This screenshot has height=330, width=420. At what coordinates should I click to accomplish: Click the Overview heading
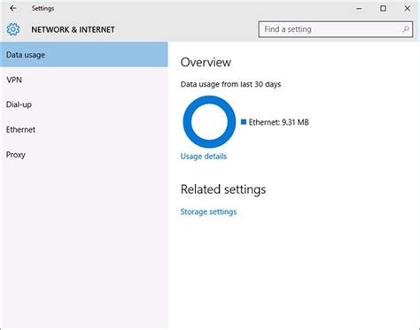click(206, 62)
